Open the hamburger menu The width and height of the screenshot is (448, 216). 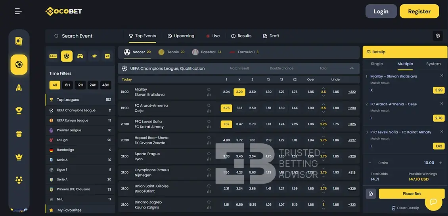pyautogui.click(x=18, y=11)
